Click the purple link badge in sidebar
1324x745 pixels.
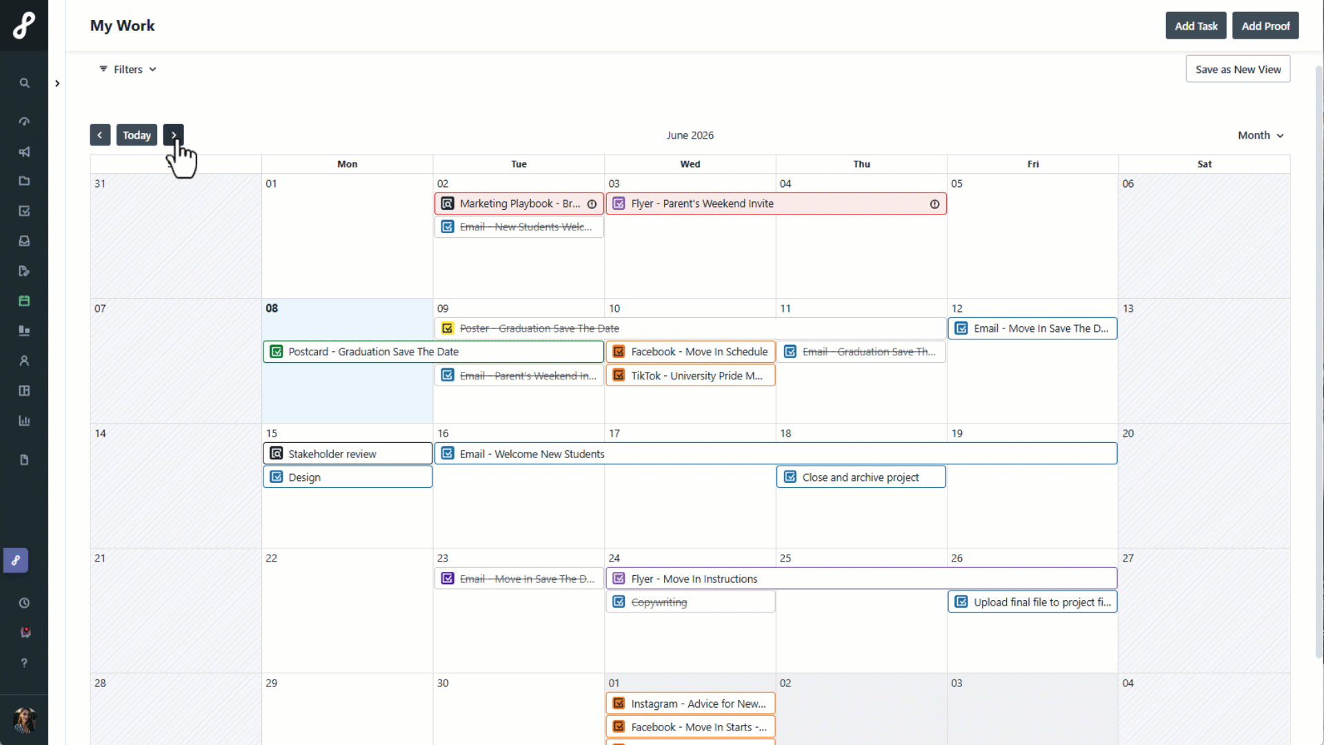[16, 560]
